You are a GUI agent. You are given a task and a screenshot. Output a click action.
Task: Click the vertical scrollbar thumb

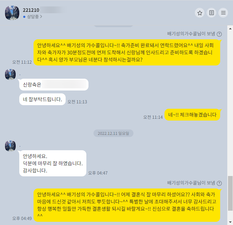(230, 193)
